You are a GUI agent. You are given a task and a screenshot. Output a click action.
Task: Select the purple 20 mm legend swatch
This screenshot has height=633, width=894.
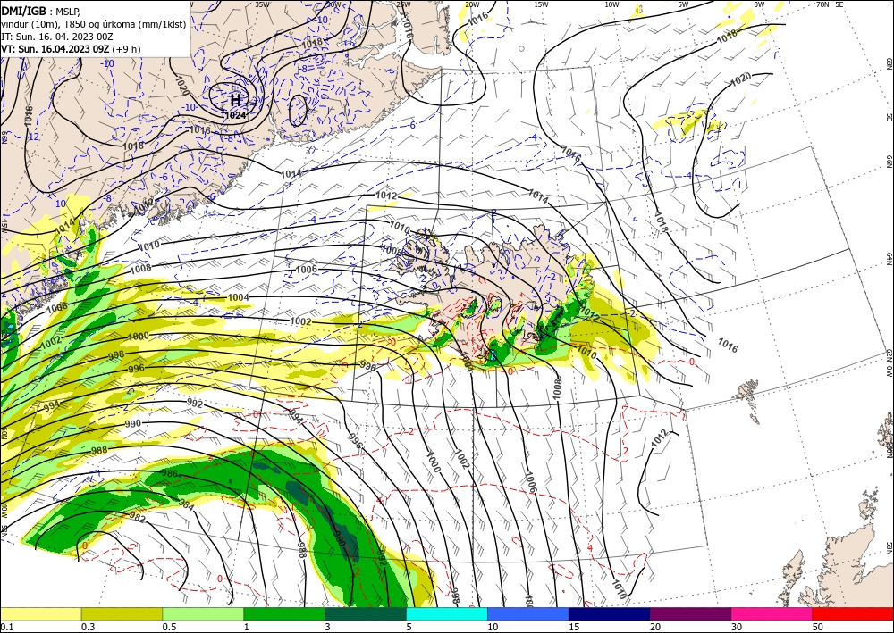pyautogui.click(x=690, y=613)
